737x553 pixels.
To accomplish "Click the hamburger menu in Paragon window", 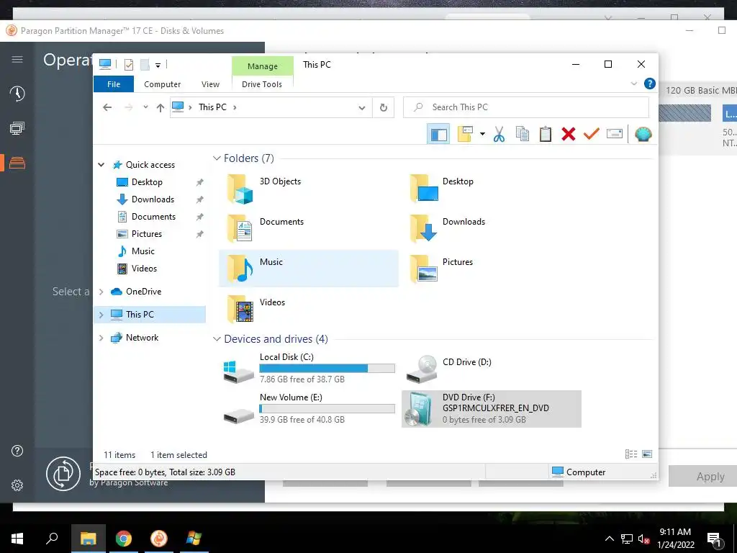I will [x=17, y=59].
